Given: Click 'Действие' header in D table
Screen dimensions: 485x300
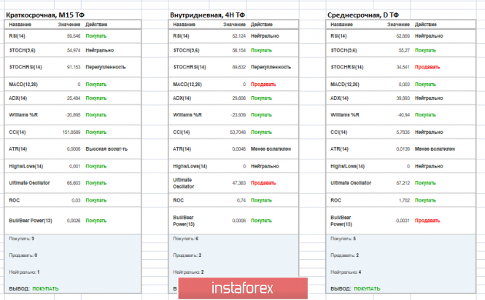Looking at the screenshot, I should 426,25.
